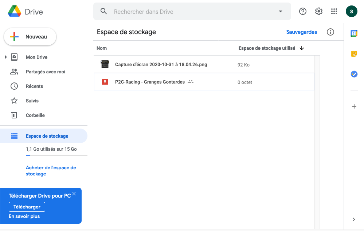
Task: Expand the Mon Drive tree arrow
Action: click(6, 57)
